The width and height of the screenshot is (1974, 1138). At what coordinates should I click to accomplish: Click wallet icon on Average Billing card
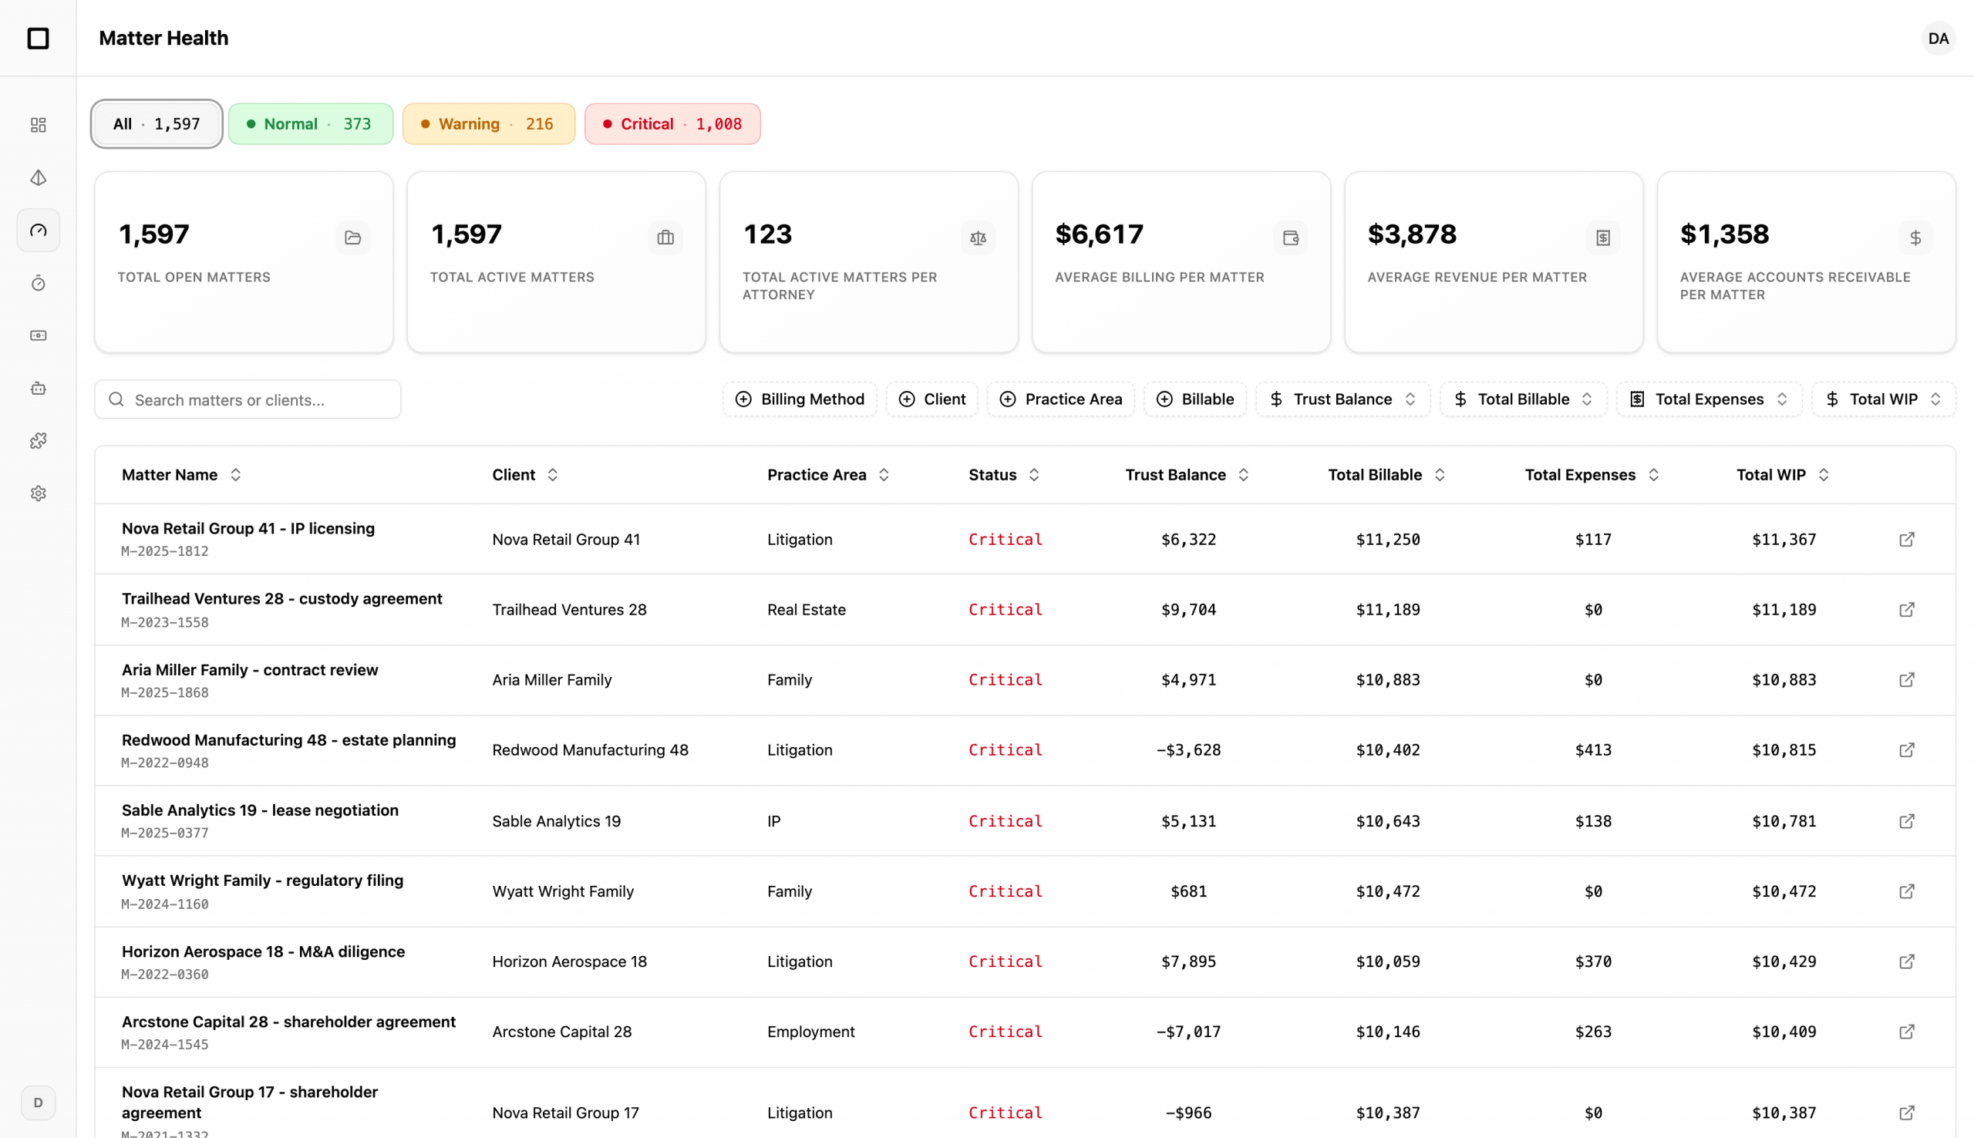[1290, 237]
